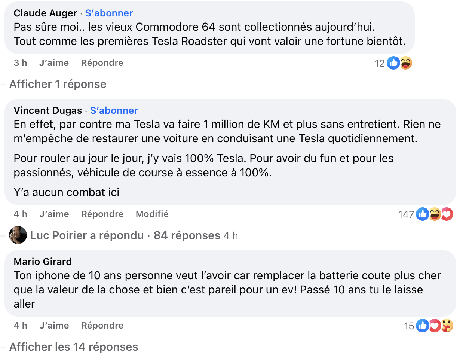The image size is (466, 357).
Task: Expand 'Afficher 1 réponse' under Claude Auger's comment
Action: point(58,84)
